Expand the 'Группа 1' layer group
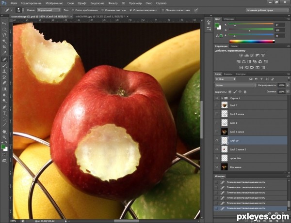 222,98
